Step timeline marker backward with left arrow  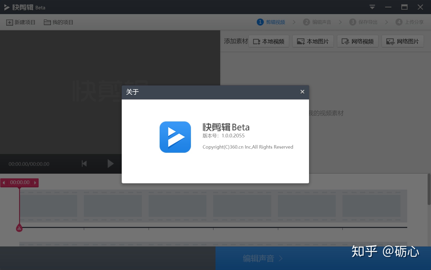4,183
